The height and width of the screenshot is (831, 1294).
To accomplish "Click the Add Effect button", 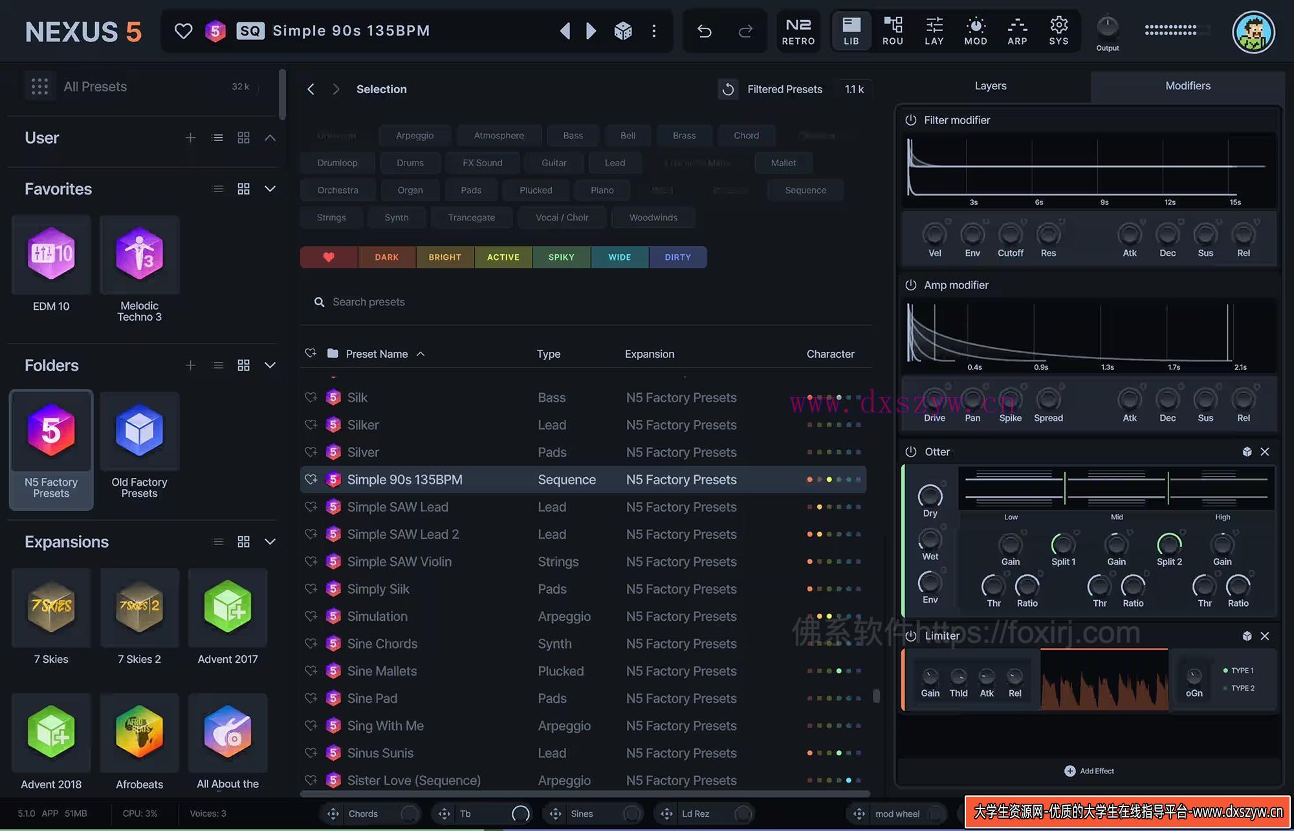I will 1090,771.
